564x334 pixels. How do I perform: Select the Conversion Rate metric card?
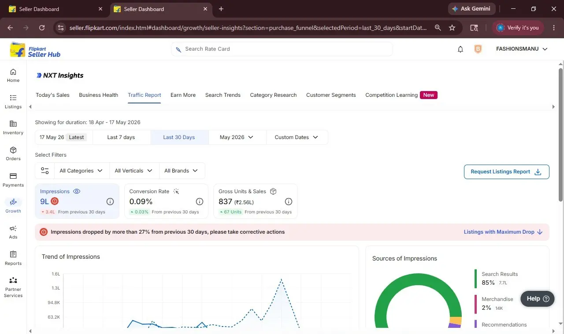click(166, 201)
